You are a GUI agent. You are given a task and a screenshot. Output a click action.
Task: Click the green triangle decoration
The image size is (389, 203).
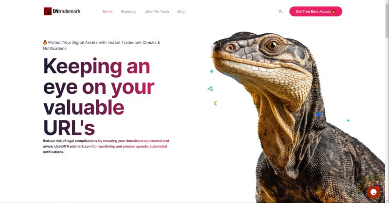pyautogui.click(x=211, y=88)
